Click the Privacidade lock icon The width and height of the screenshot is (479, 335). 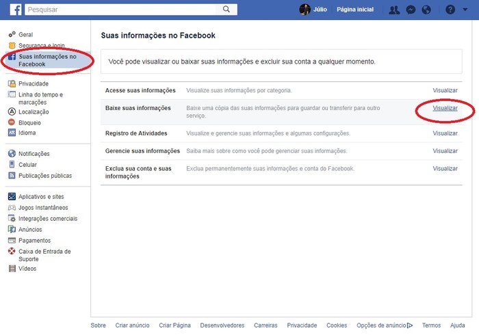pos(12,83)
